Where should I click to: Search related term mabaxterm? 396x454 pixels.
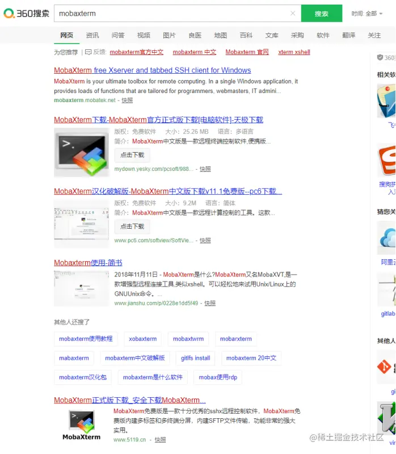point(74,358)
